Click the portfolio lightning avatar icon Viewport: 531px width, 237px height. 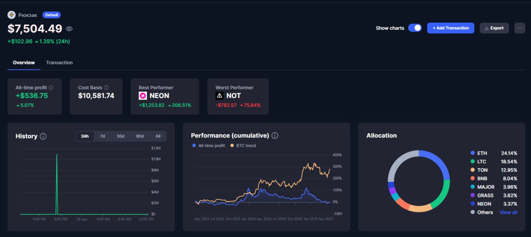(12, 15)
